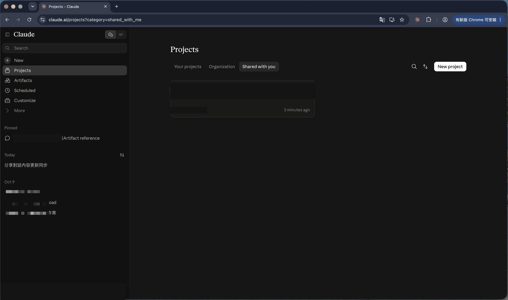Open the Chrome profile icon

coord(445,20)
